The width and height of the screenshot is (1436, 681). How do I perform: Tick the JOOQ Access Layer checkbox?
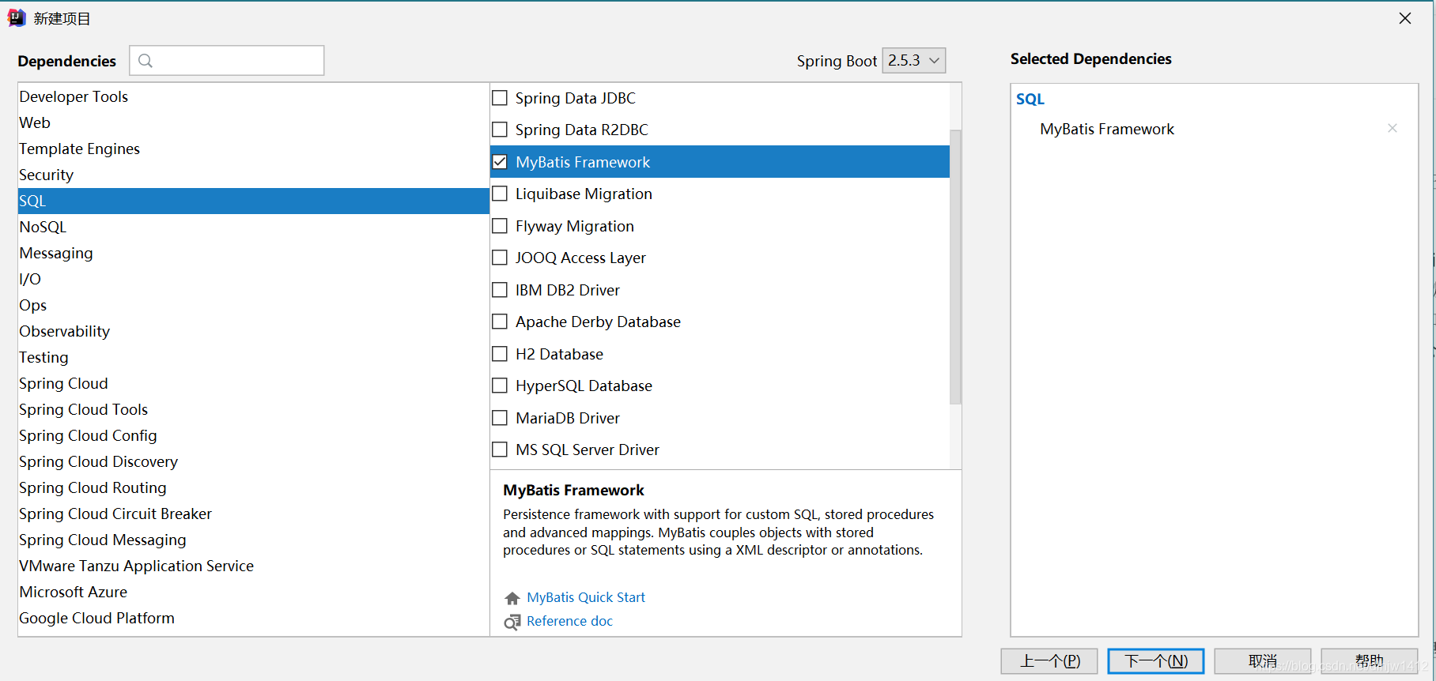click(500, 258)
